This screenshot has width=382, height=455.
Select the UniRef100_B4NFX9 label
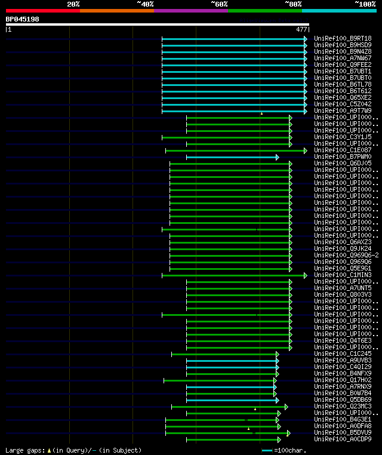343,373
